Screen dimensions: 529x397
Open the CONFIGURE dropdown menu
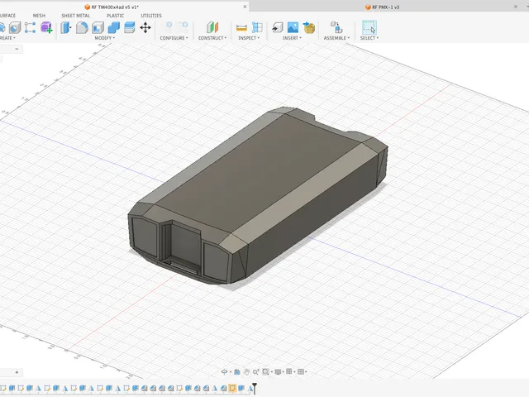[x=174, y=38]
